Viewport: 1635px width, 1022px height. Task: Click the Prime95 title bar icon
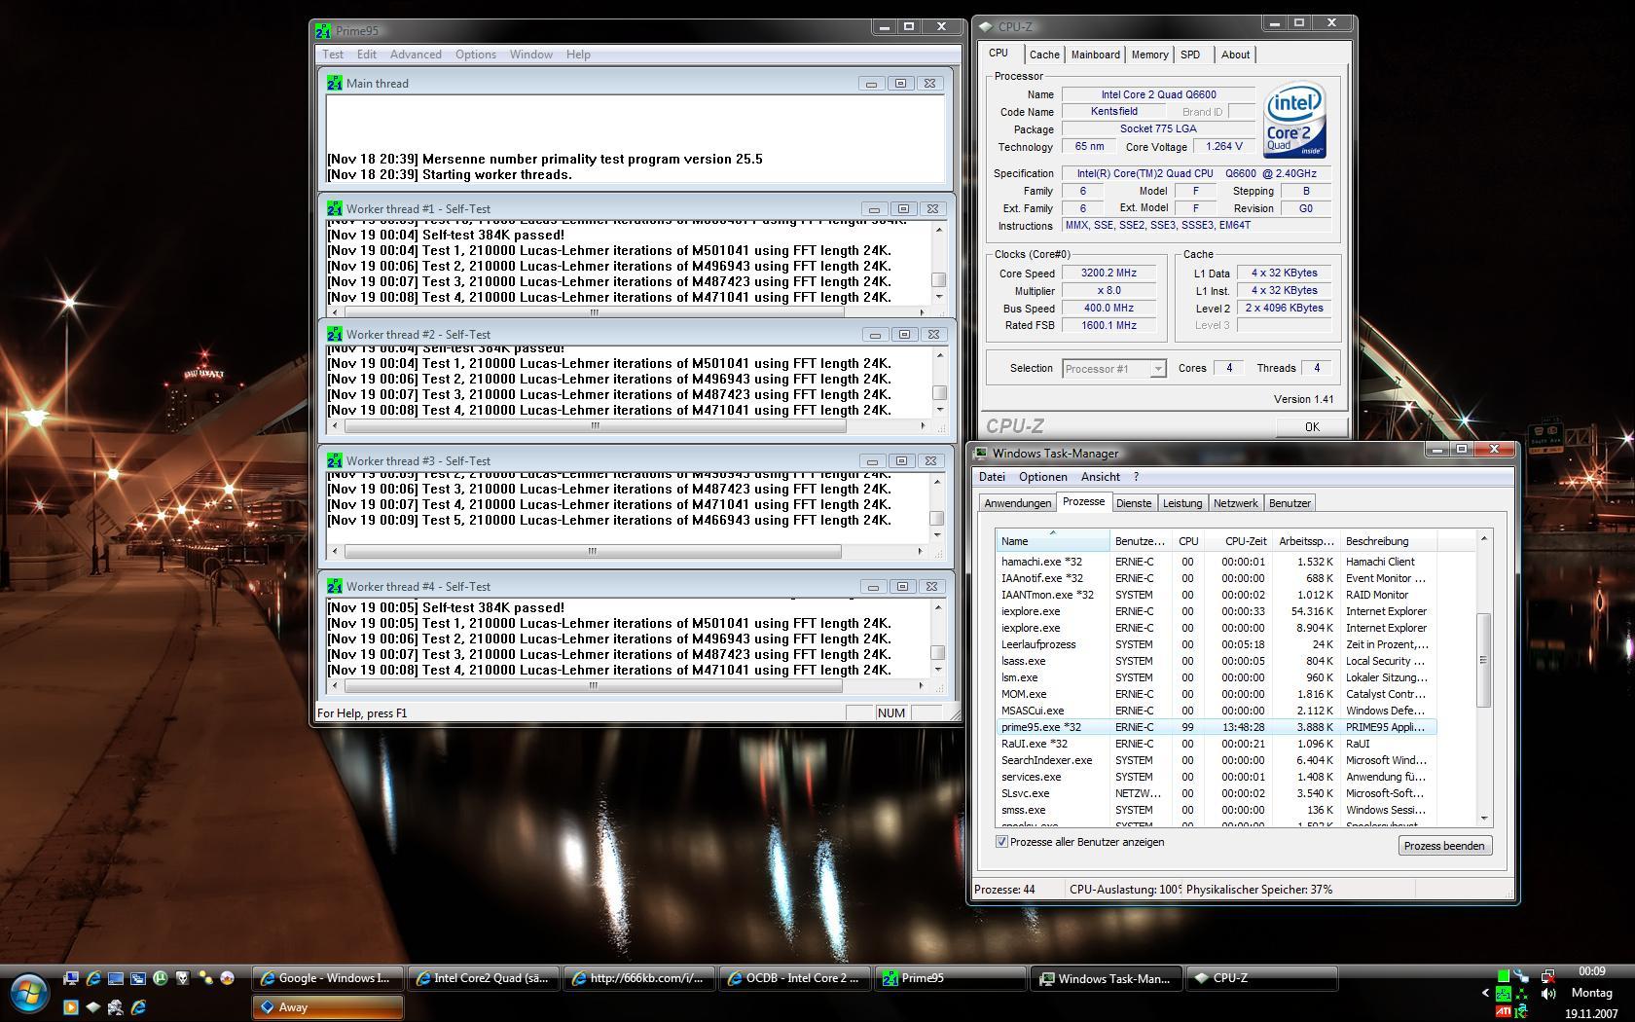click(x=323, y=30)
